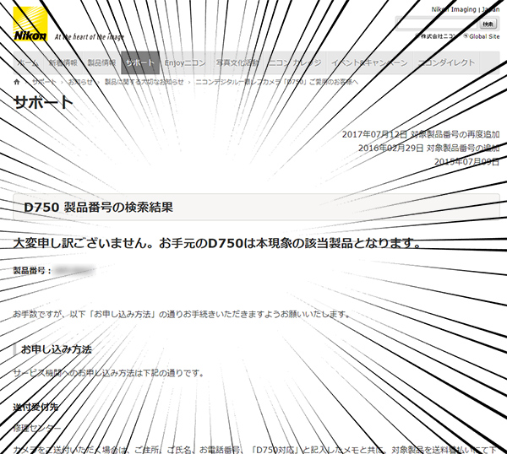Image resolution: width=507 pixels, height=454 pixels.
Task: Open the 株式会社ニコン corporate link
Action: [x=439, y=36]
